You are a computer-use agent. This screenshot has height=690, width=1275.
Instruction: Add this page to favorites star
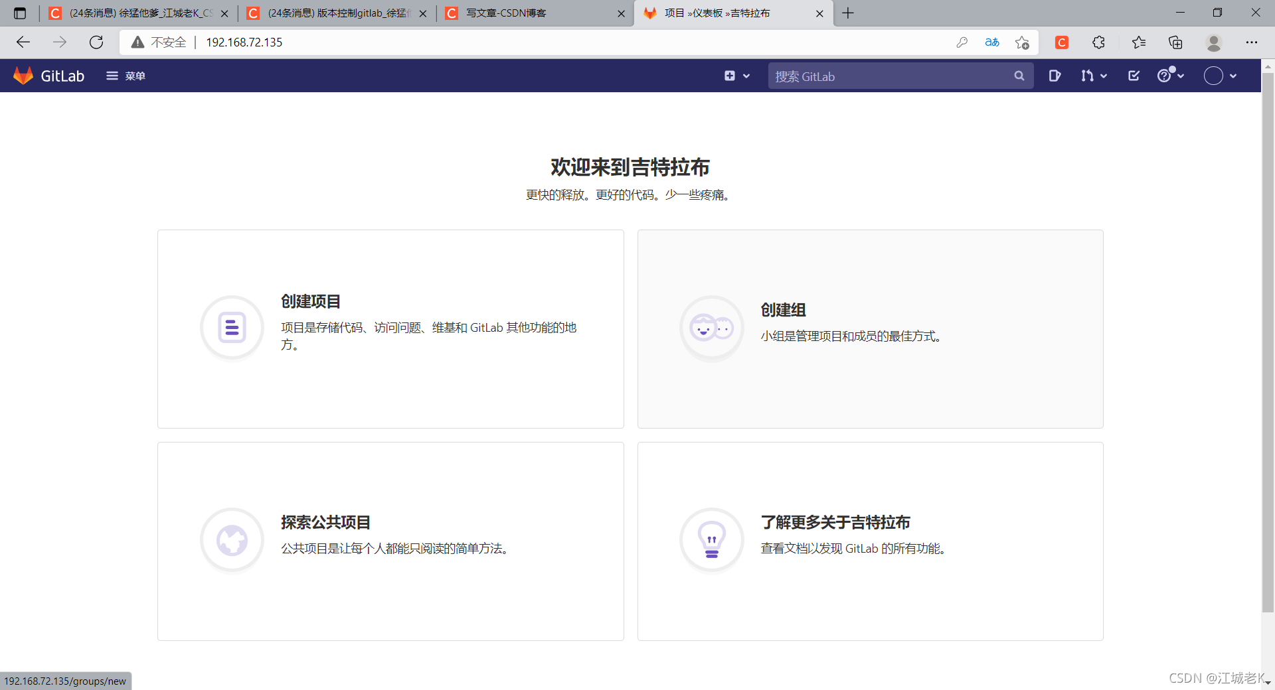[1022, 42]
